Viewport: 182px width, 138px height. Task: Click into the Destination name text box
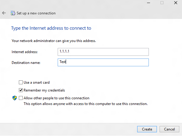tap(103, 62)
